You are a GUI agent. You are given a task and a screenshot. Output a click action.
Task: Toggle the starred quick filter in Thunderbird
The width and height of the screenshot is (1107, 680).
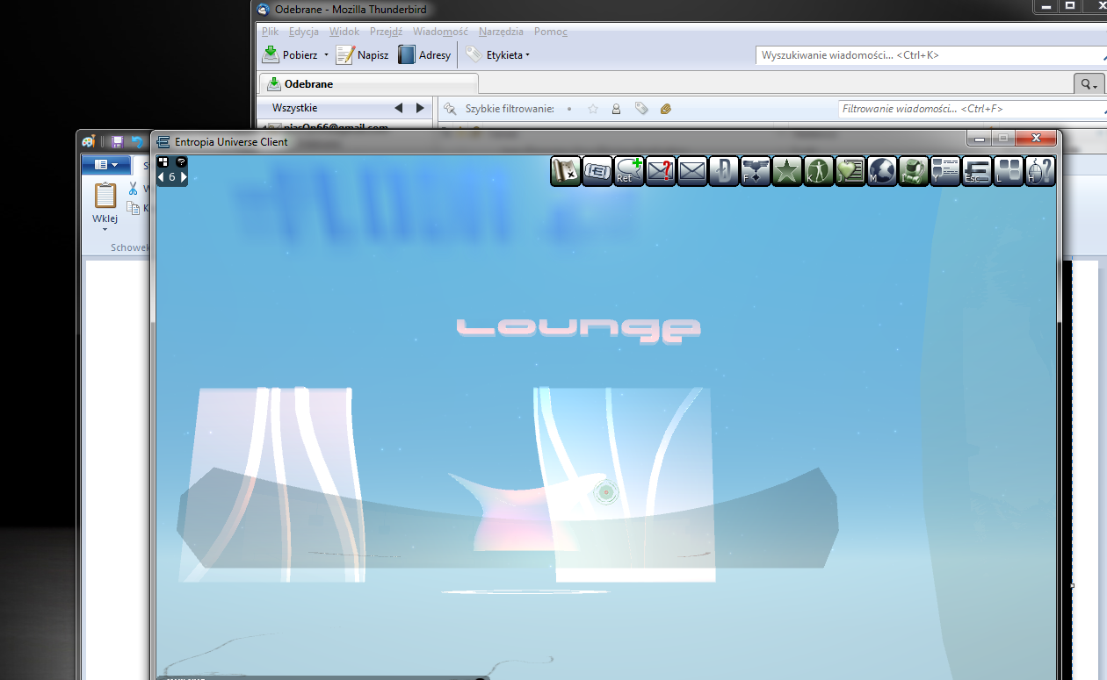tap(593, 109)
